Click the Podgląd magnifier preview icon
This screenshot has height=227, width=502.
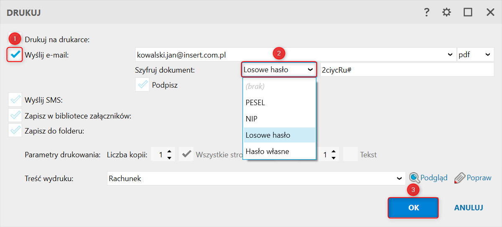[x=414, y=178]
